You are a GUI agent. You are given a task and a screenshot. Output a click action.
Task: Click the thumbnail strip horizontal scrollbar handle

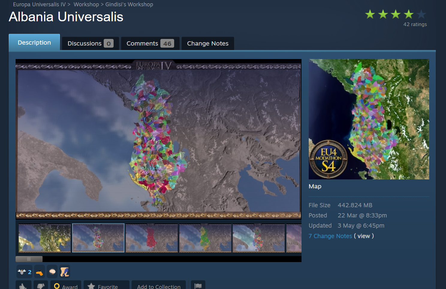coord(29,259)
